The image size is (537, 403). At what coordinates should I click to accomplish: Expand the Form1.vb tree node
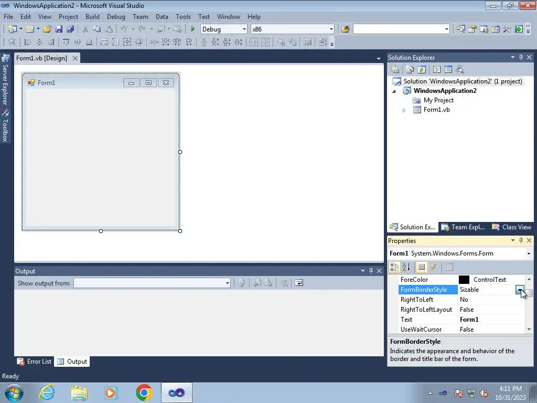(x=404, y=110)
